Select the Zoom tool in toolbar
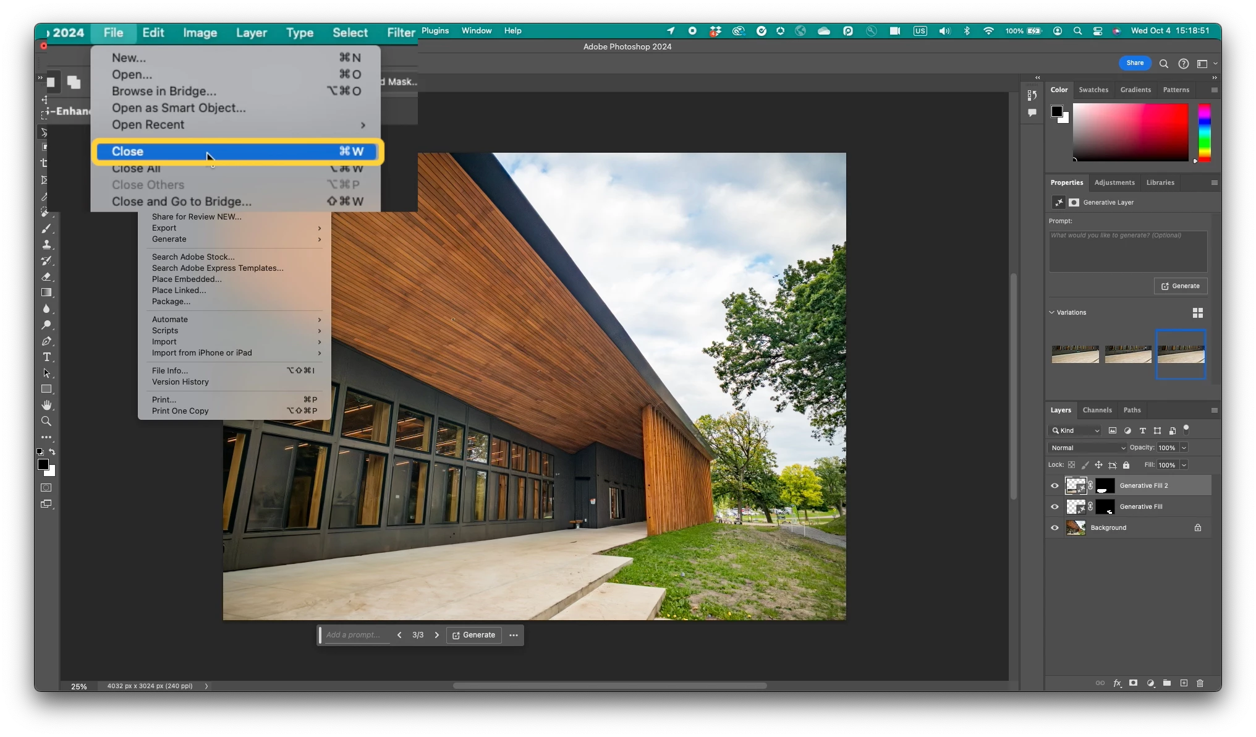 tap(46, 421)
